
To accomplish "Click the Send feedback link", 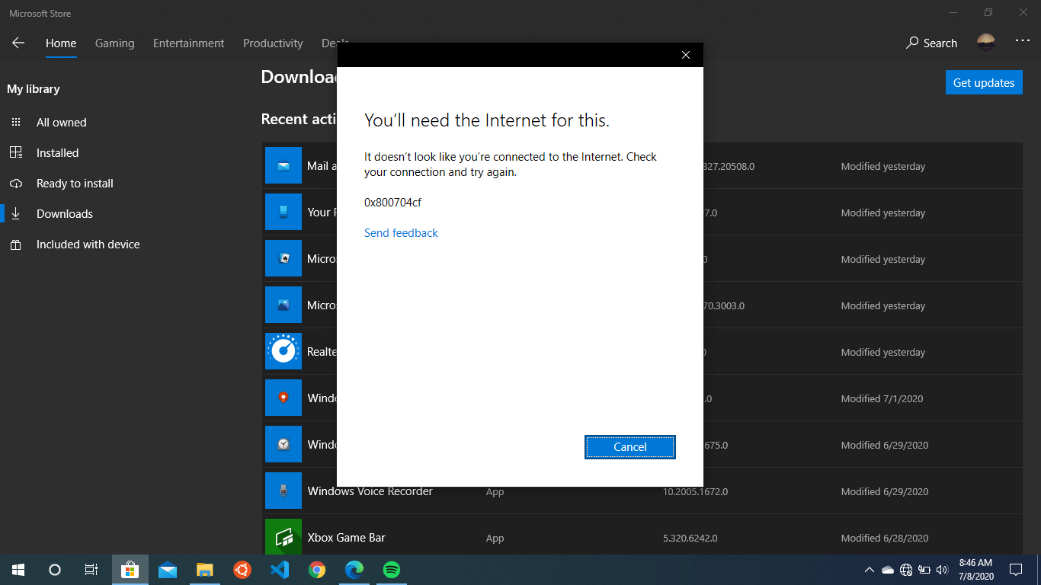I will (401, 233).
